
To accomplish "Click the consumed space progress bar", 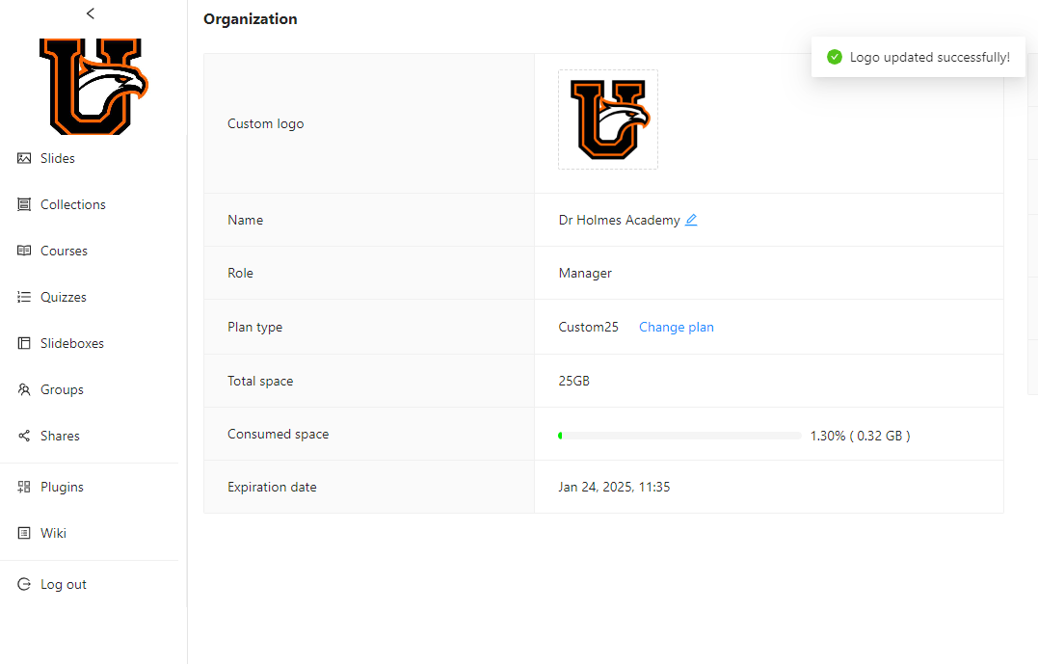I will point(679,436).
